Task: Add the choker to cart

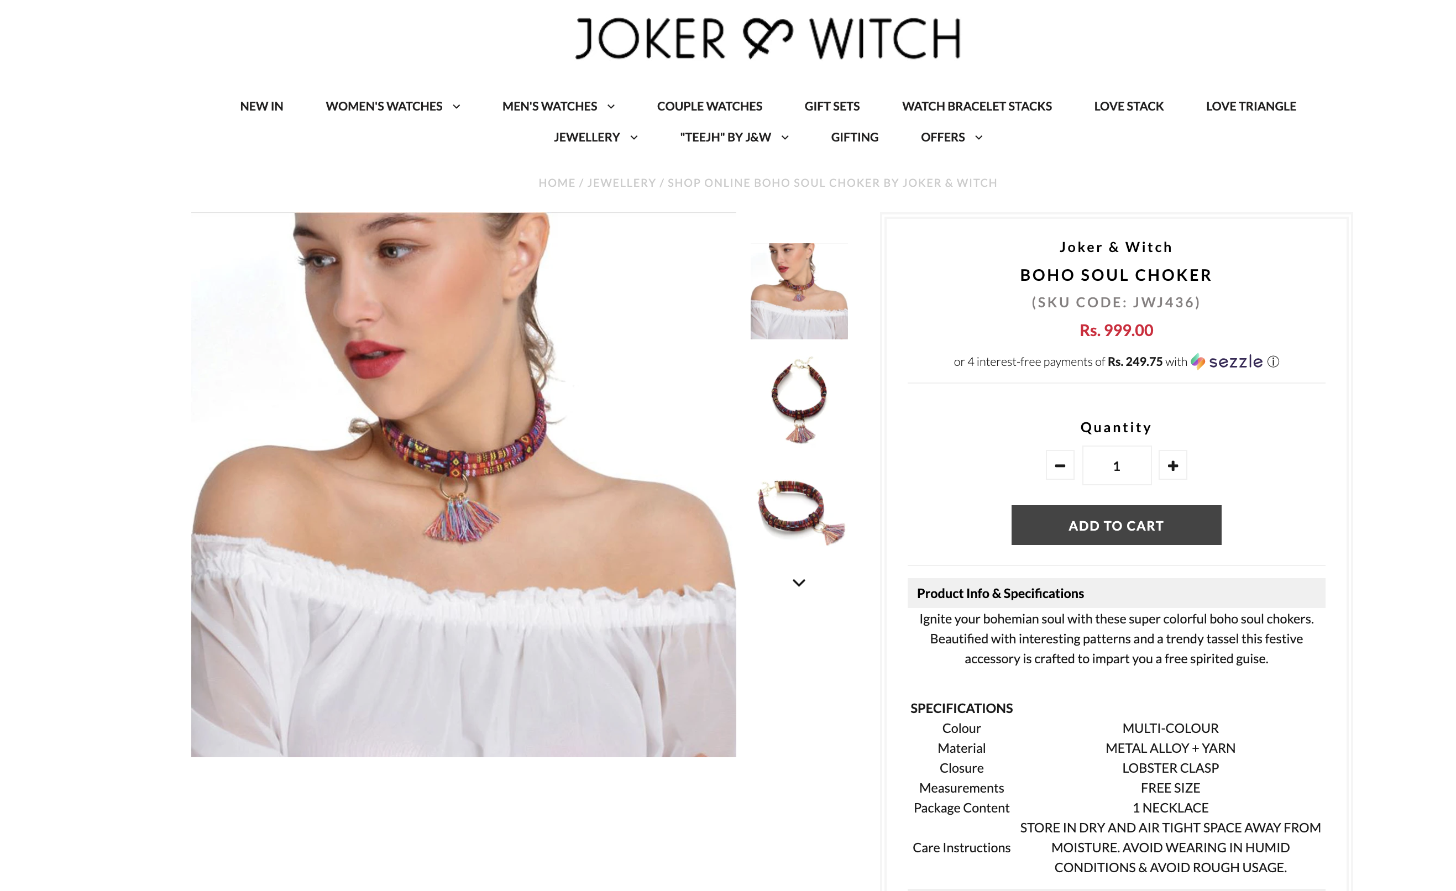Action: click(1115, 525)
